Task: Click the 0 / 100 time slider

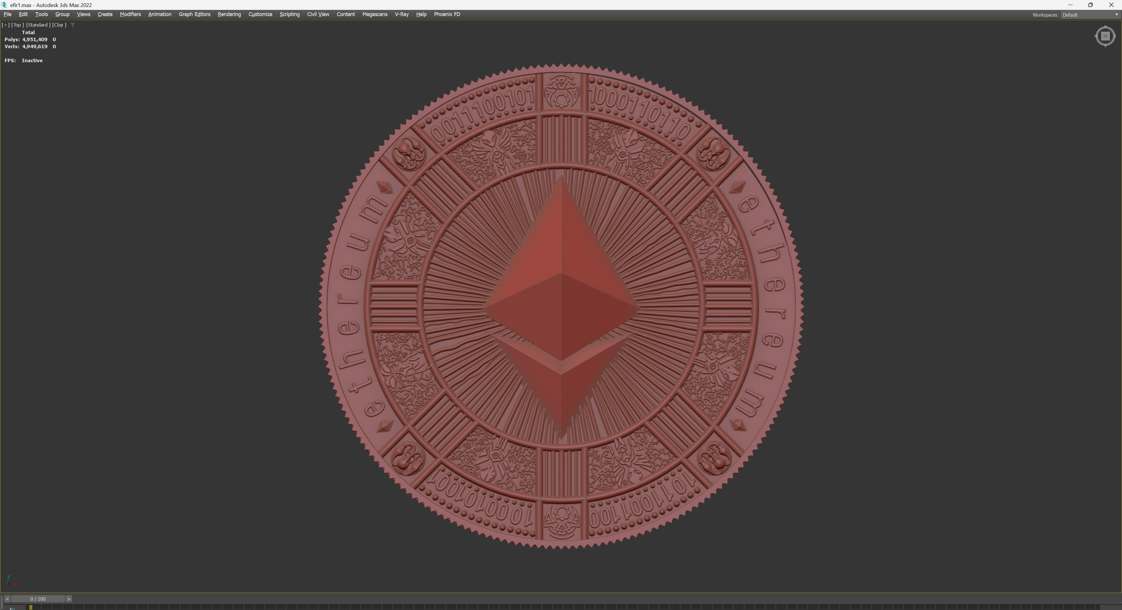Action: 38,599
